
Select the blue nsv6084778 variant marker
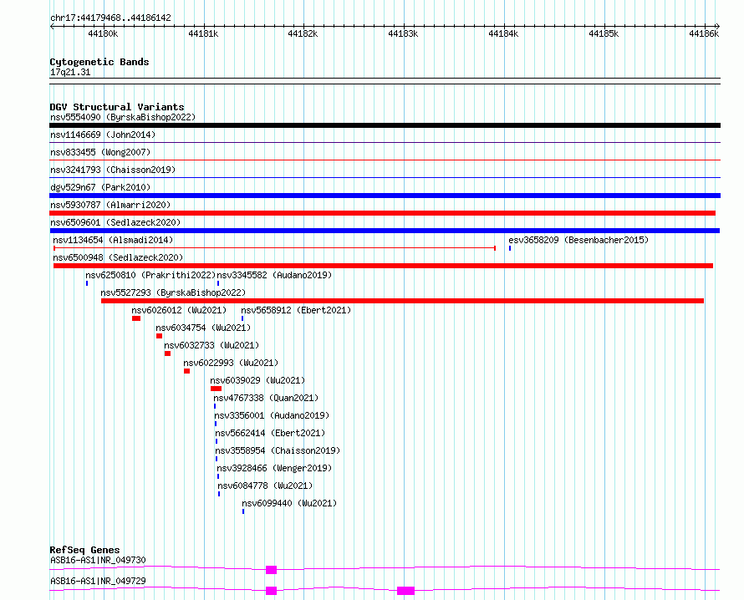pos(219,494)
